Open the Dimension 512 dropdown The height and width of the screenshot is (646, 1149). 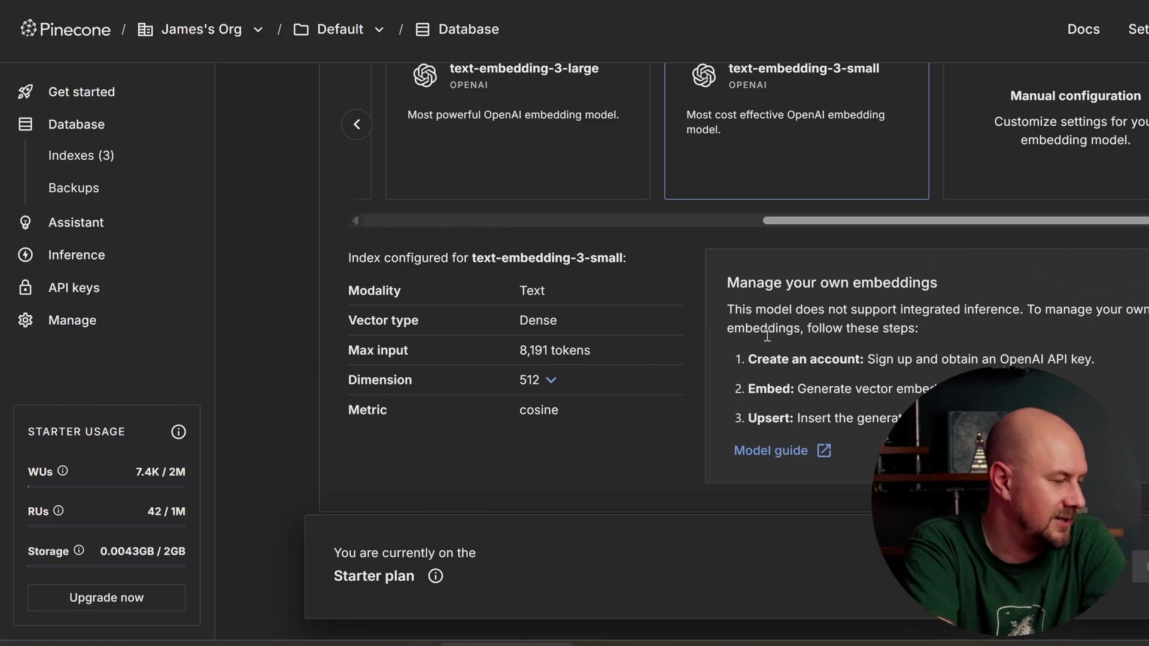coord(551,380)
